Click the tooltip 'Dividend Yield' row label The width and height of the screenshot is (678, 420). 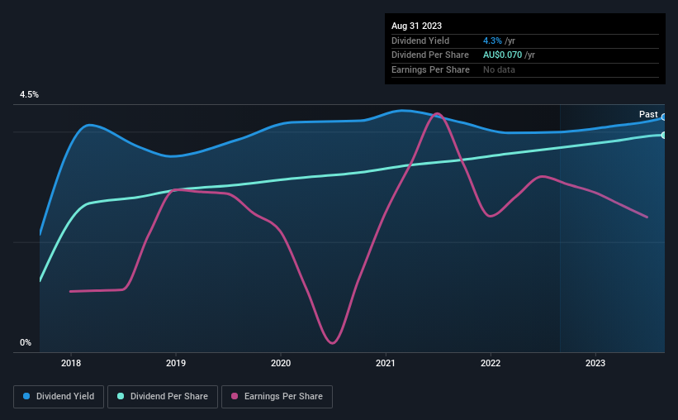pos(420,41)
